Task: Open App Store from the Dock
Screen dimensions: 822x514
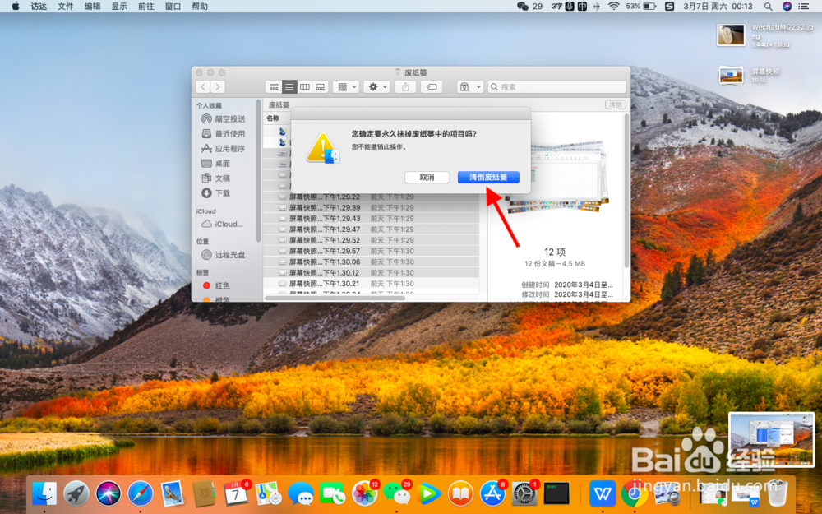Action: click(492, 493)
